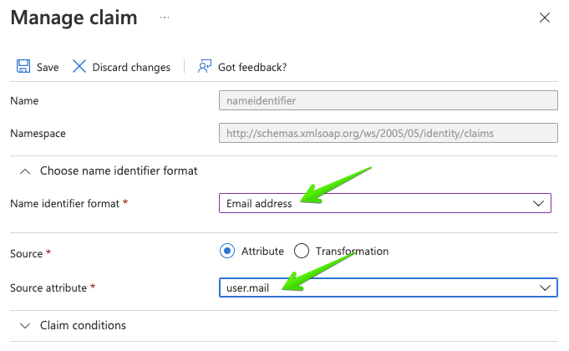Click the Save button label
This screenshot has height=351, width=569.
click(x=48, y=67)
